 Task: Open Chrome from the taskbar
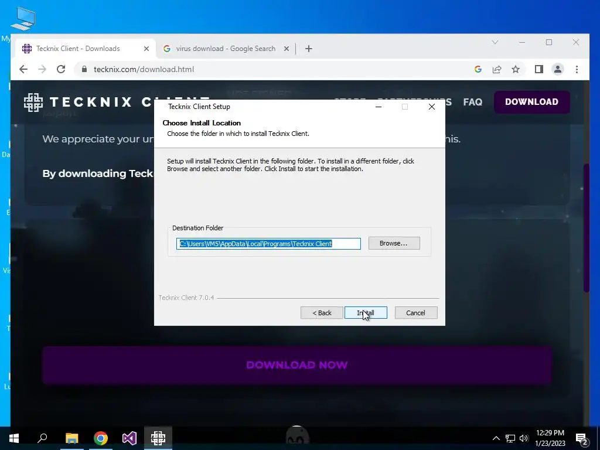tap(101, 438)
